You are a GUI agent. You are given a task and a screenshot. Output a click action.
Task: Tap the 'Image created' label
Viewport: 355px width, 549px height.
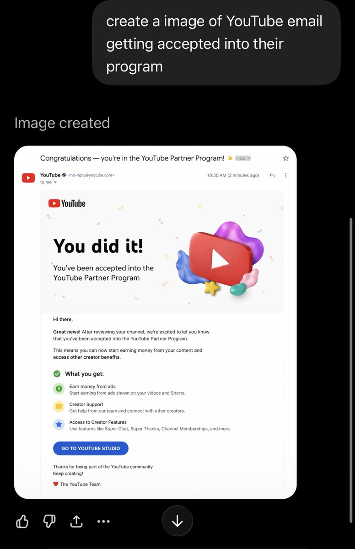62,123
